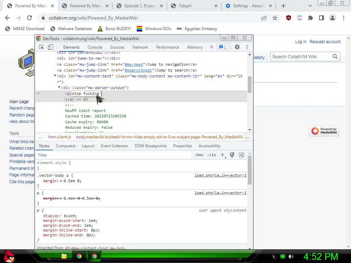Screen dimensions: 351x263
Task: Click the Powered by MediaWiki badge
Action: (324, 131)
